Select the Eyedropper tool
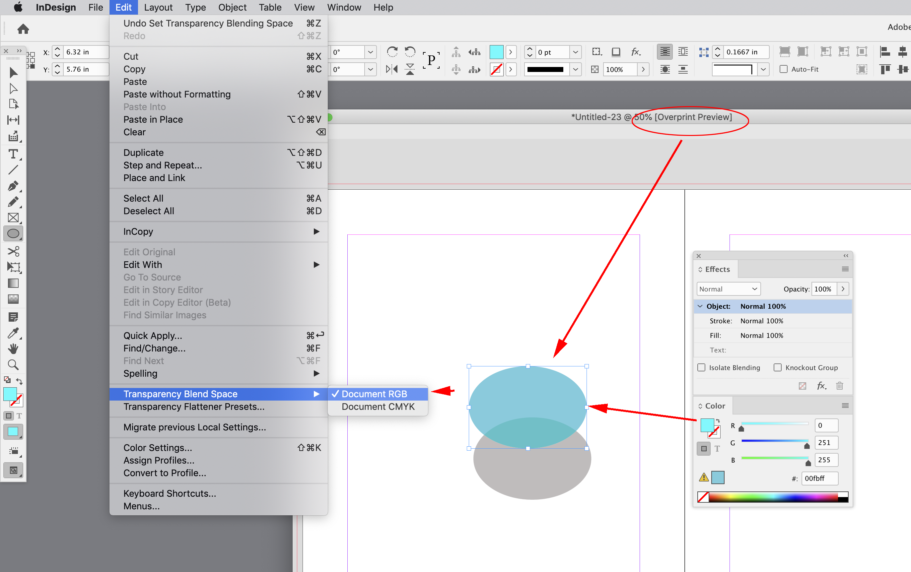This screenshot has width=911, height=572. click(x=13, y=333)
